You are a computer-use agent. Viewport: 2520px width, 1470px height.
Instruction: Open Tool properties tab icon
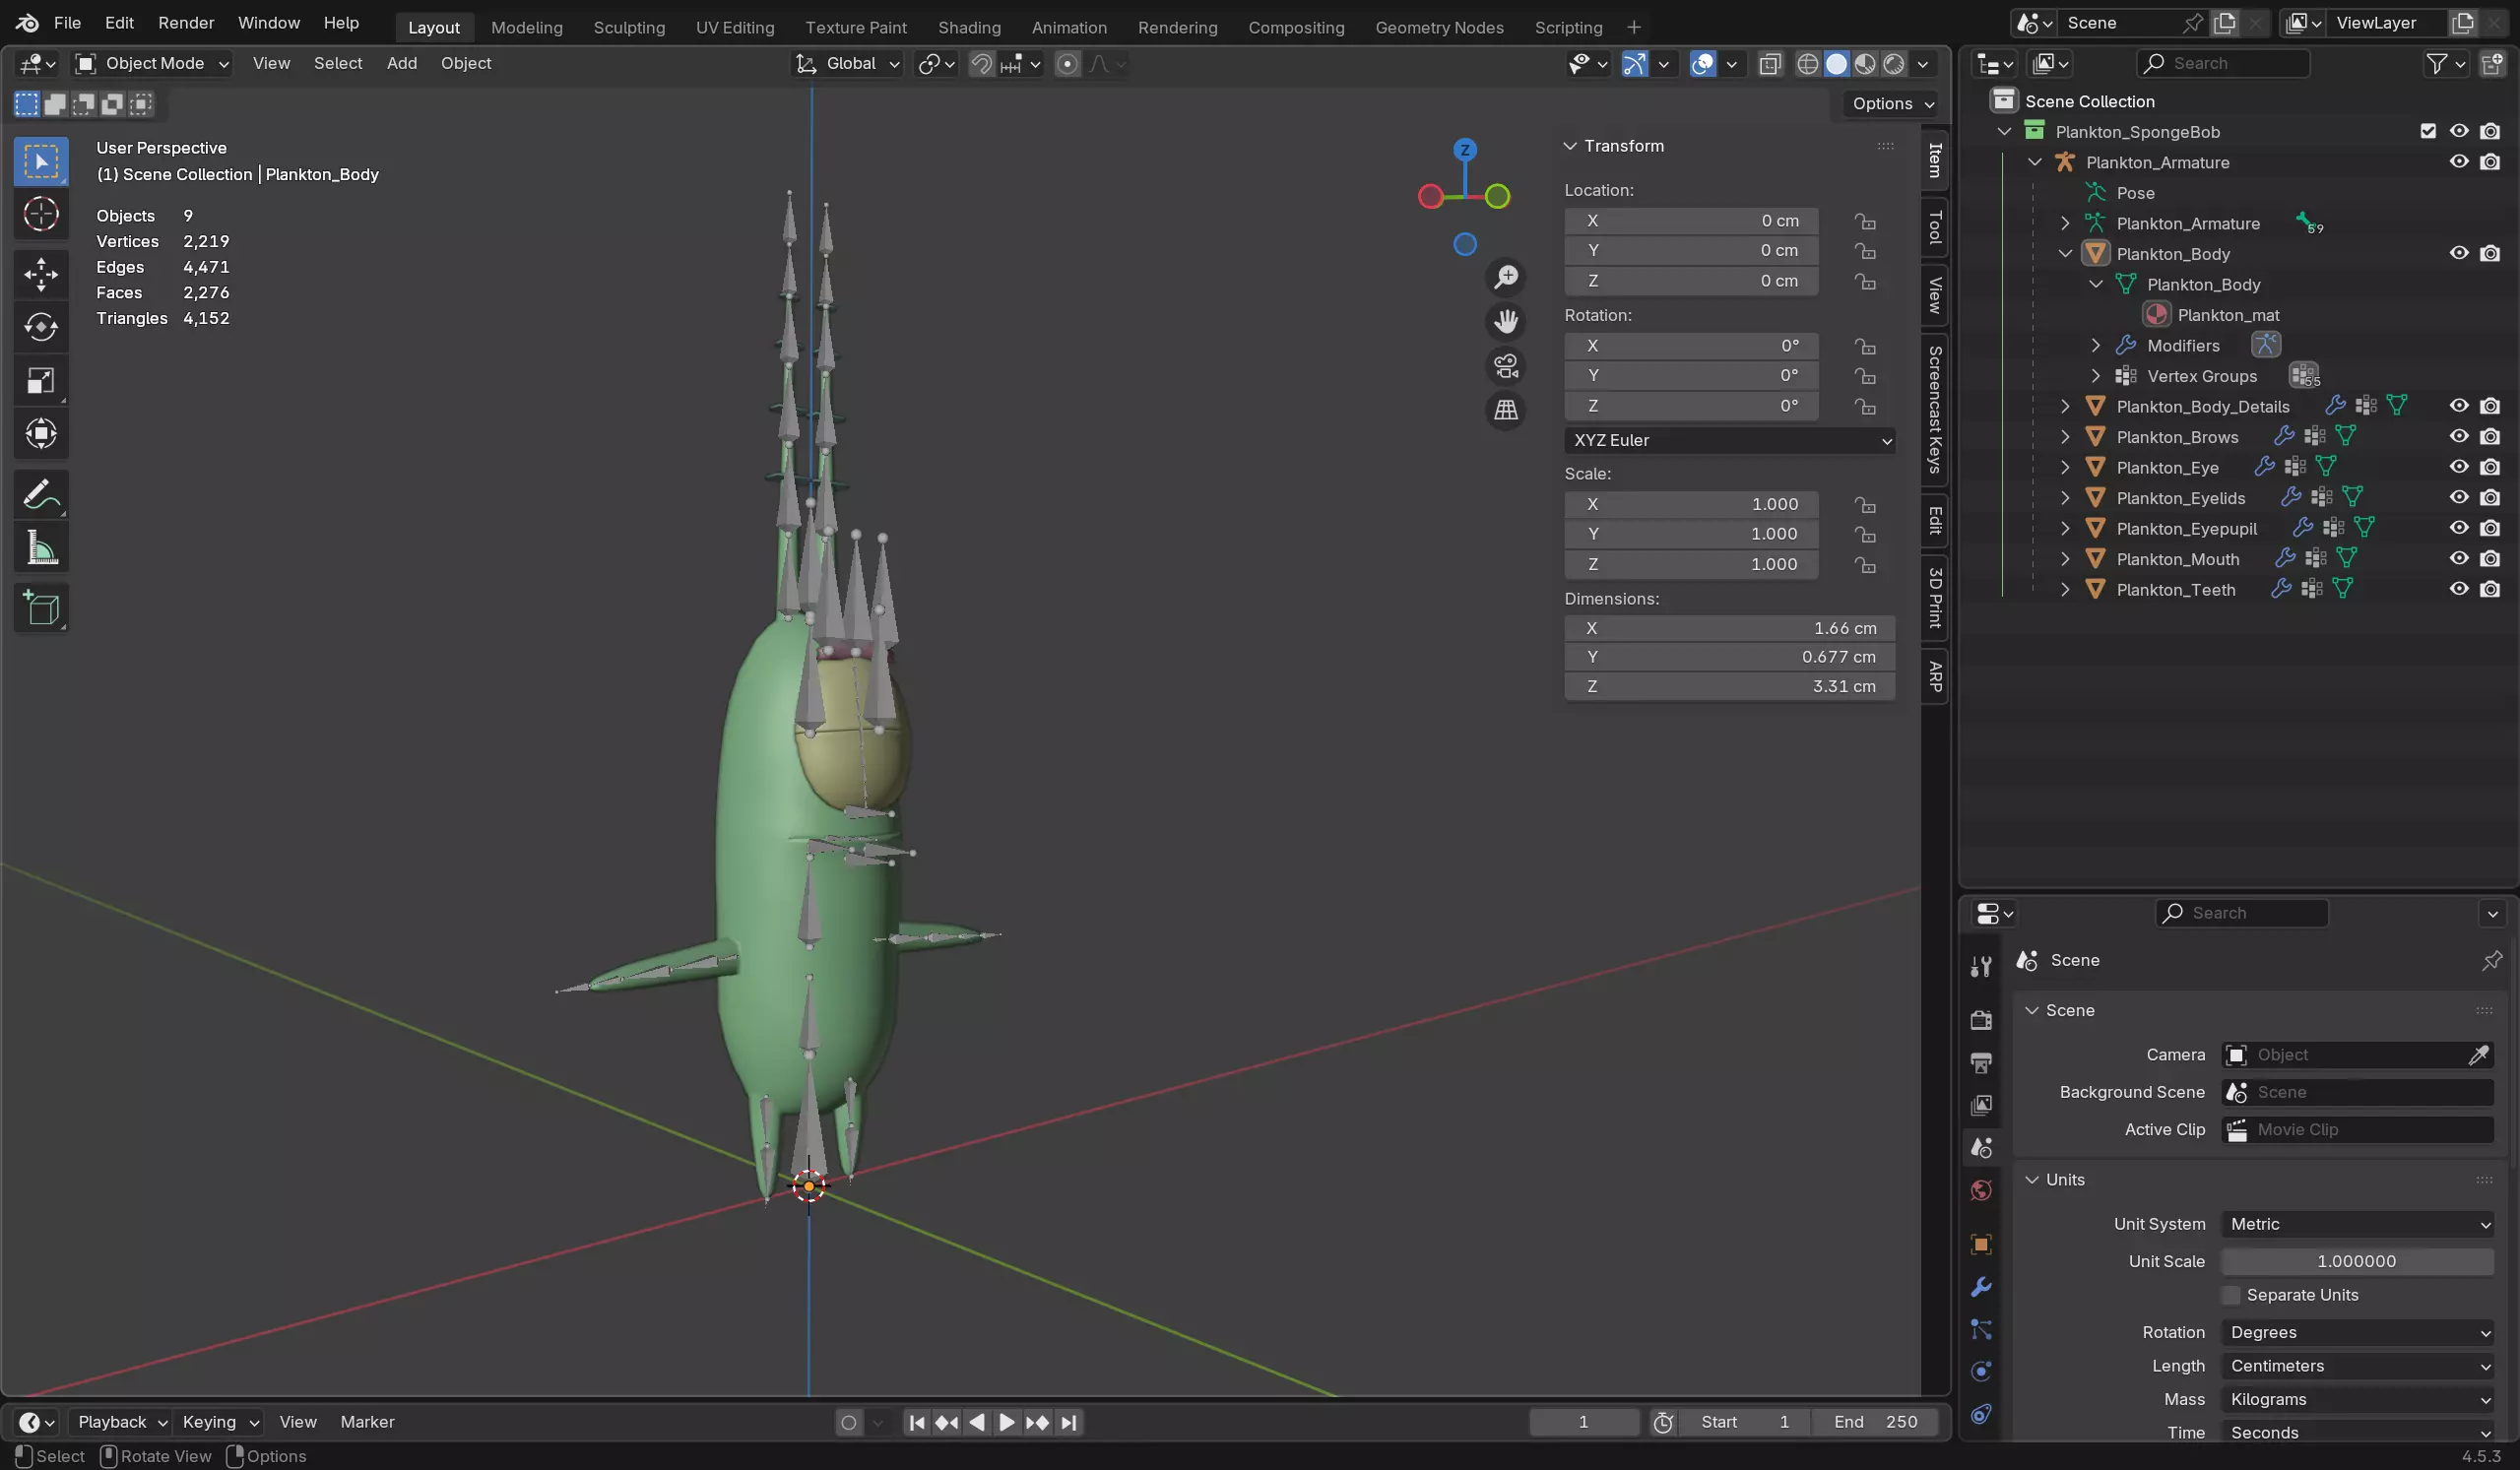pos(1981,966)
